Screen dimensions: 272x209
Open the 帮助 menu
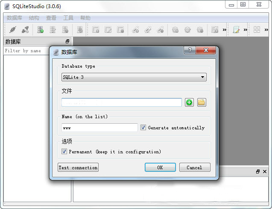(85, 18)
